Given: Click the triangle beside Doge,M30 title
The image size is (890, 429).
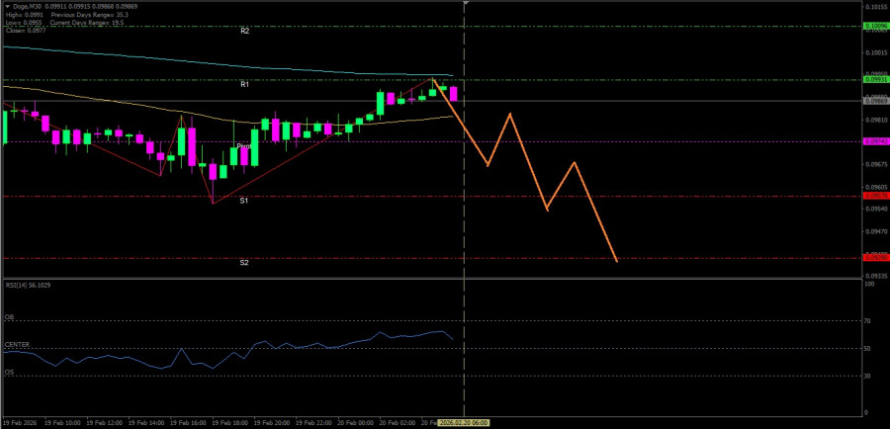Looking at the screenshot, I should point(7,6).
